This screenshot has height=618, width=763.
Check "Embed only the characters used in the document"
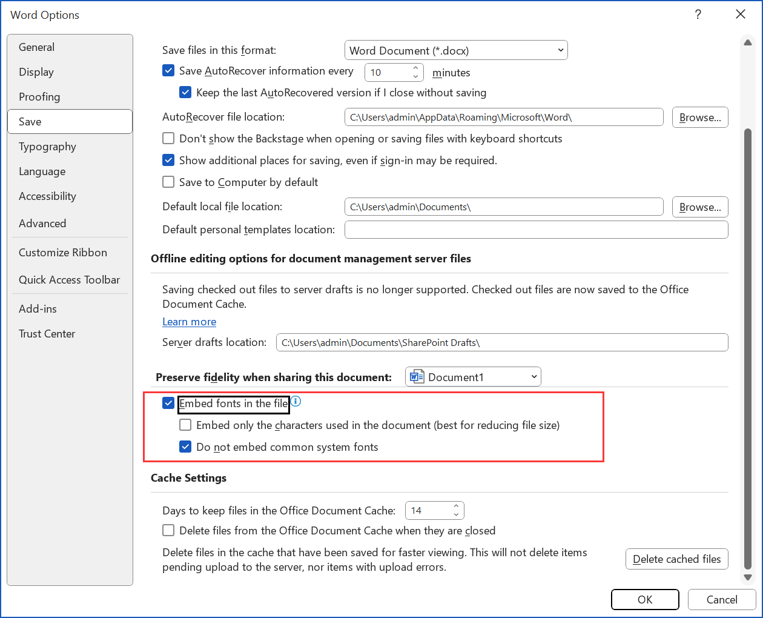pyautogui.click(x=185, y=425)
